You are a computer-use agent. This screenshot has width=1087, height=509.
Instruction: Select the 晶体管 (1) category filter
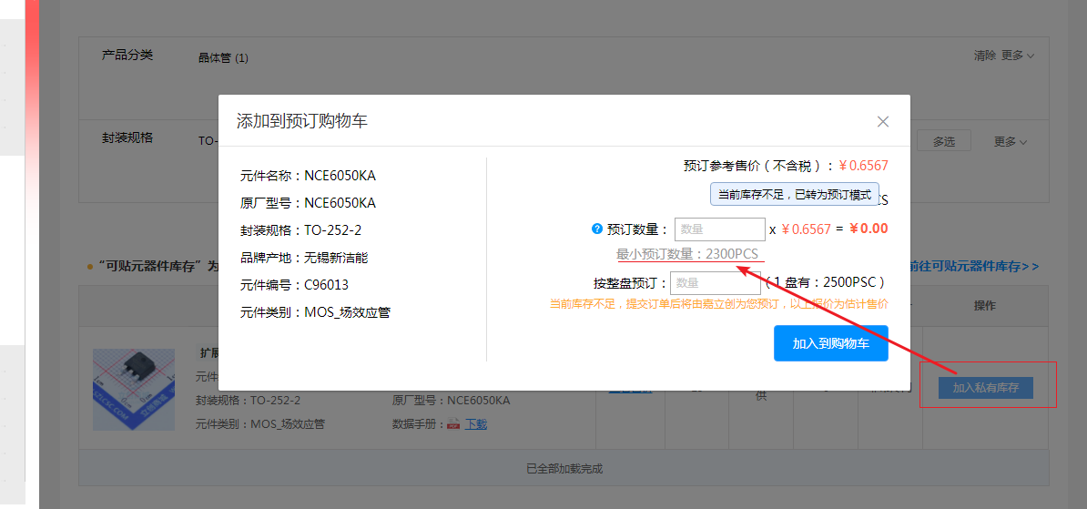pos(223,58)
